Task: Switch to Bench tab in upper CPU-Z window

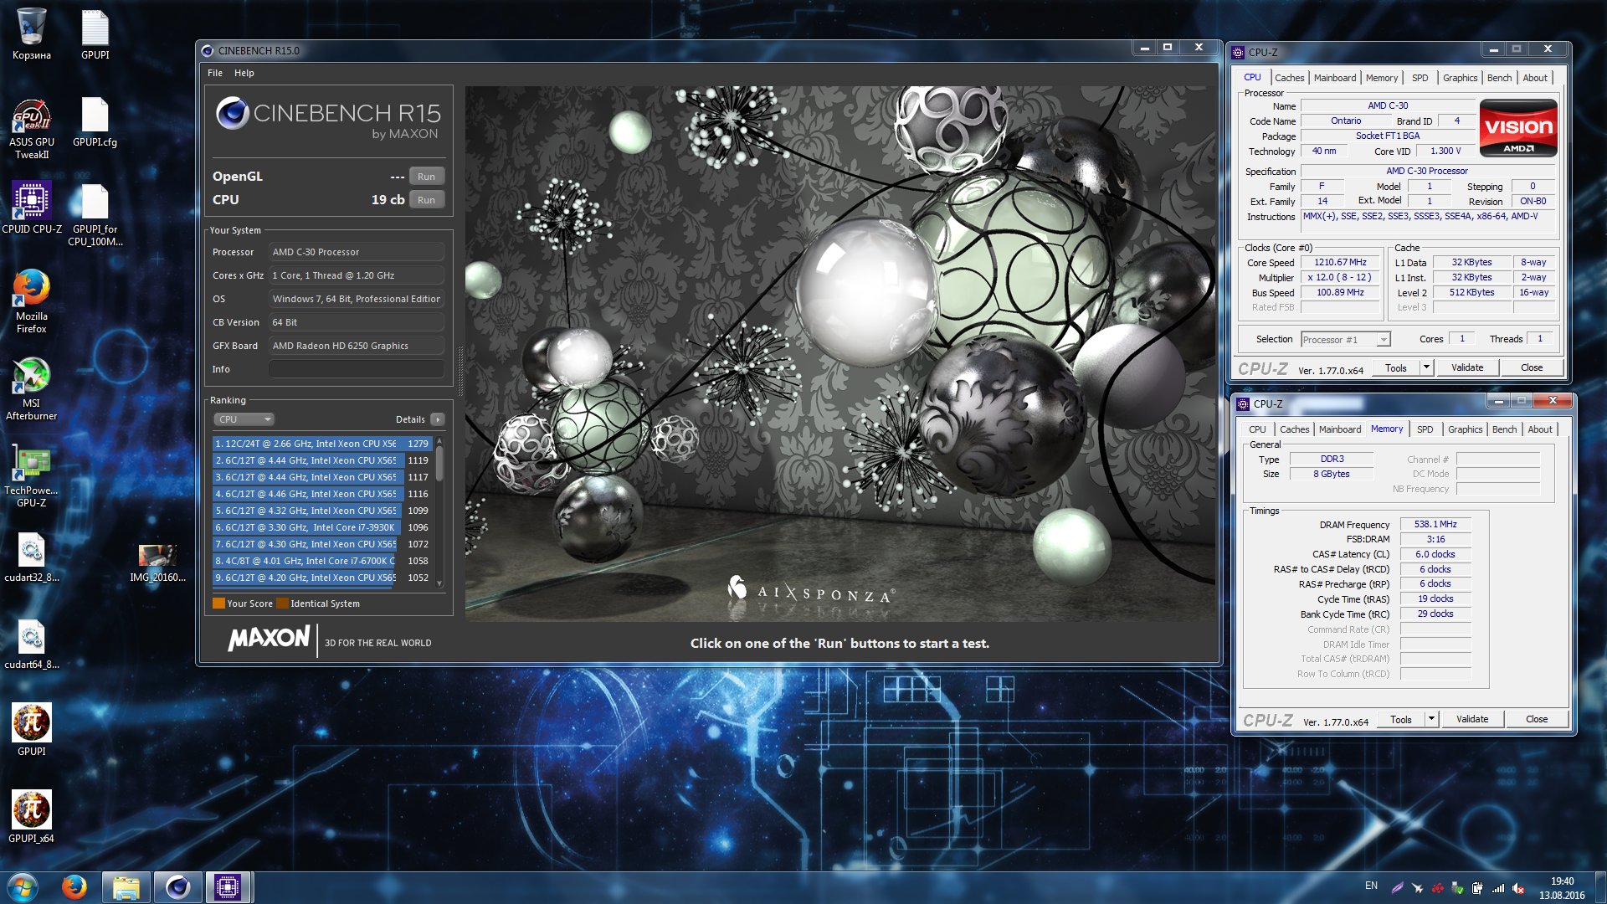Action: point(1500,78)
